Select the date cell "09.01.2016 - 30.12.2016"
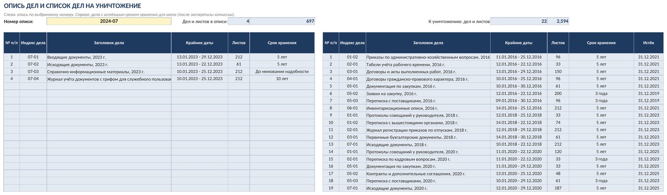 (x=519, y=101)
